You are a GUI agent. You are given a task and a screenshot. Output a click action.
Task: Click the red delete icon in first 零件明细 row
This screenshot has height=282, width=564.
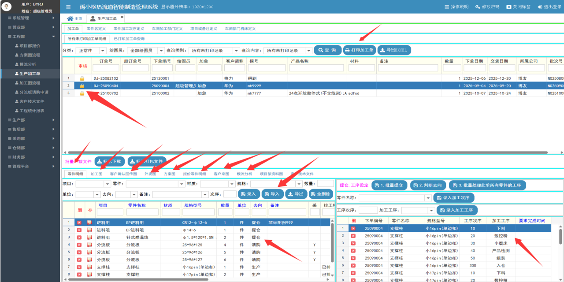click(79, 223)
